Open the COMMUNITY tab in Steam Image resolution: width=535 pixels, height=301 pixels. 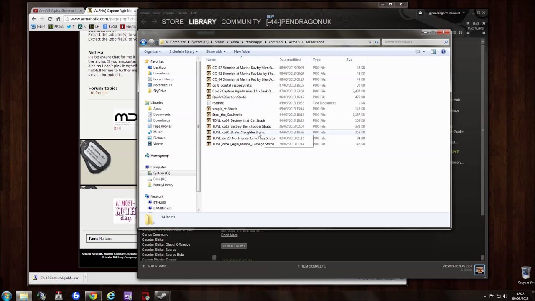[x=241, y=22]
